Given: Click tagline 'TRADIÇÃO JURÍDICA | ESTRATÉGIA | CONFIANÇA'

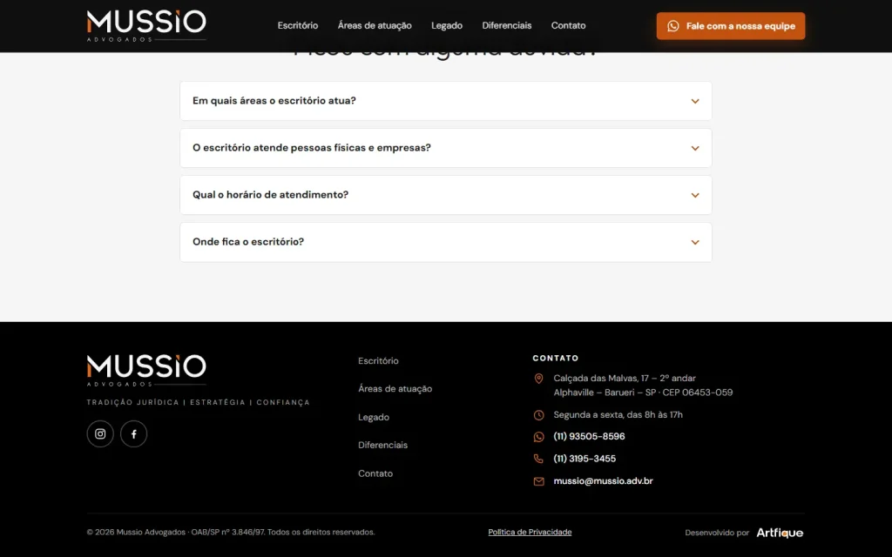Looking at the screenshot, I should (198, 402).
